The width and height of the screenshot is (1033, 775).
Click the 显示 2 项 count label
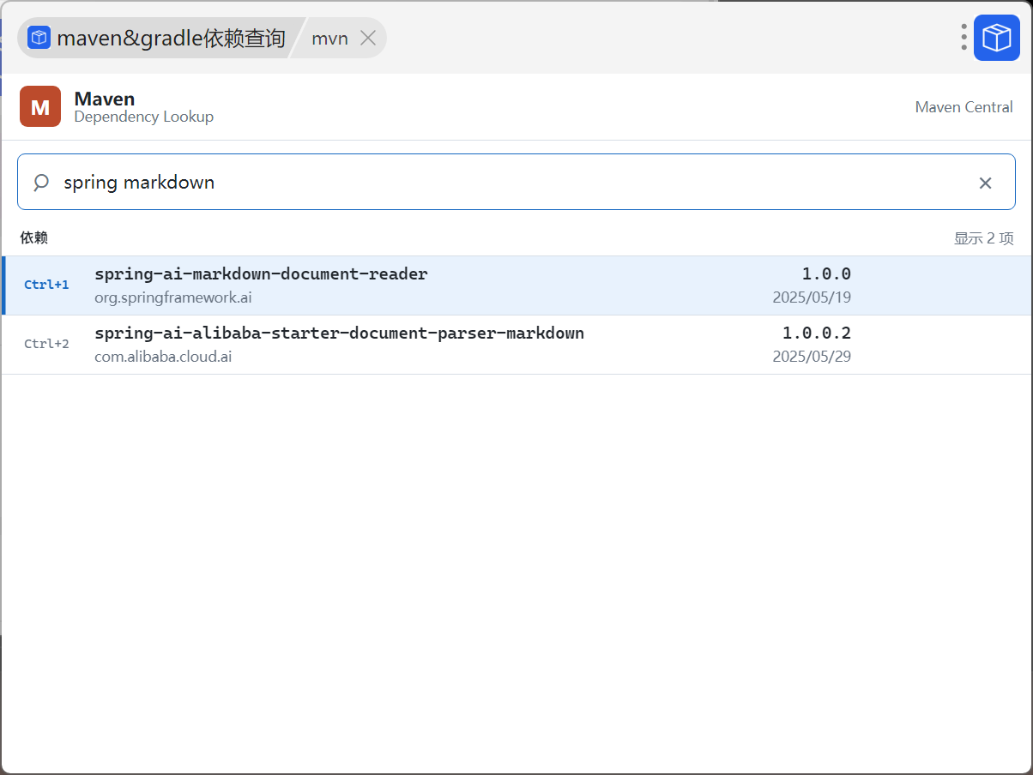tap(984, 238)
